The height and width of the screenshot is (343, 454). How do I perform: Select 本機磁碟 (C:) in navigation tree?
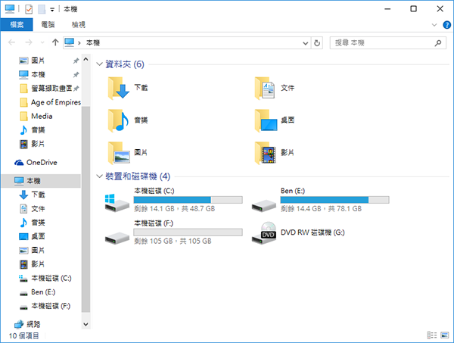(45, 279)
